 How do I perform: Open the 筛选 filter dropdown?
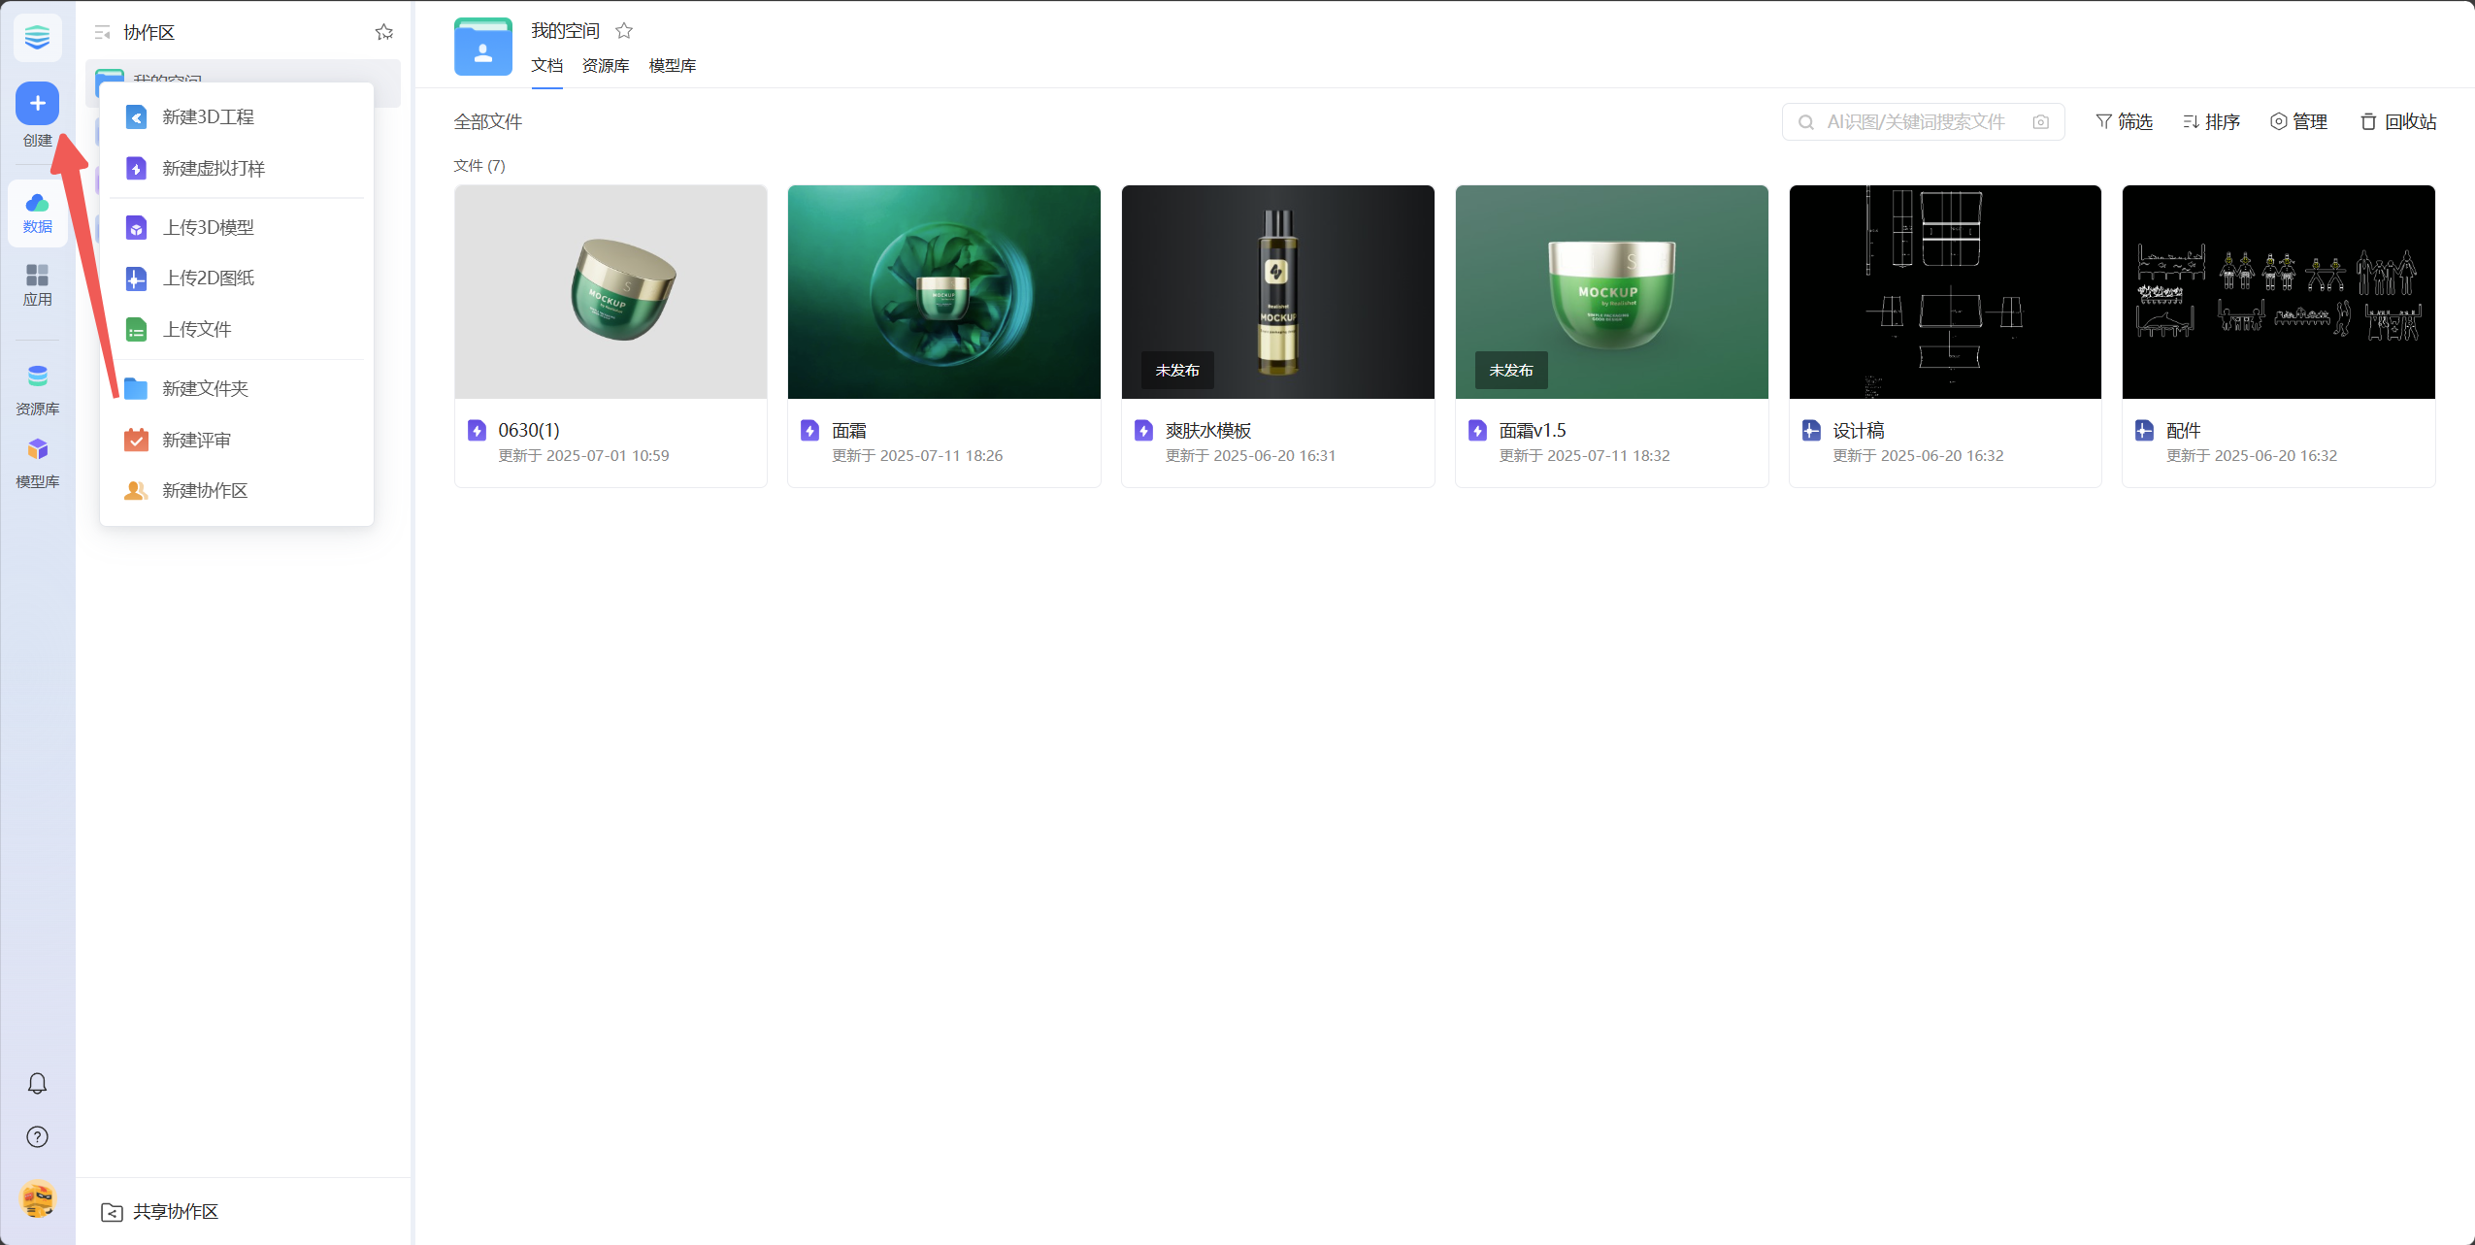click(x=2124, y=122)
